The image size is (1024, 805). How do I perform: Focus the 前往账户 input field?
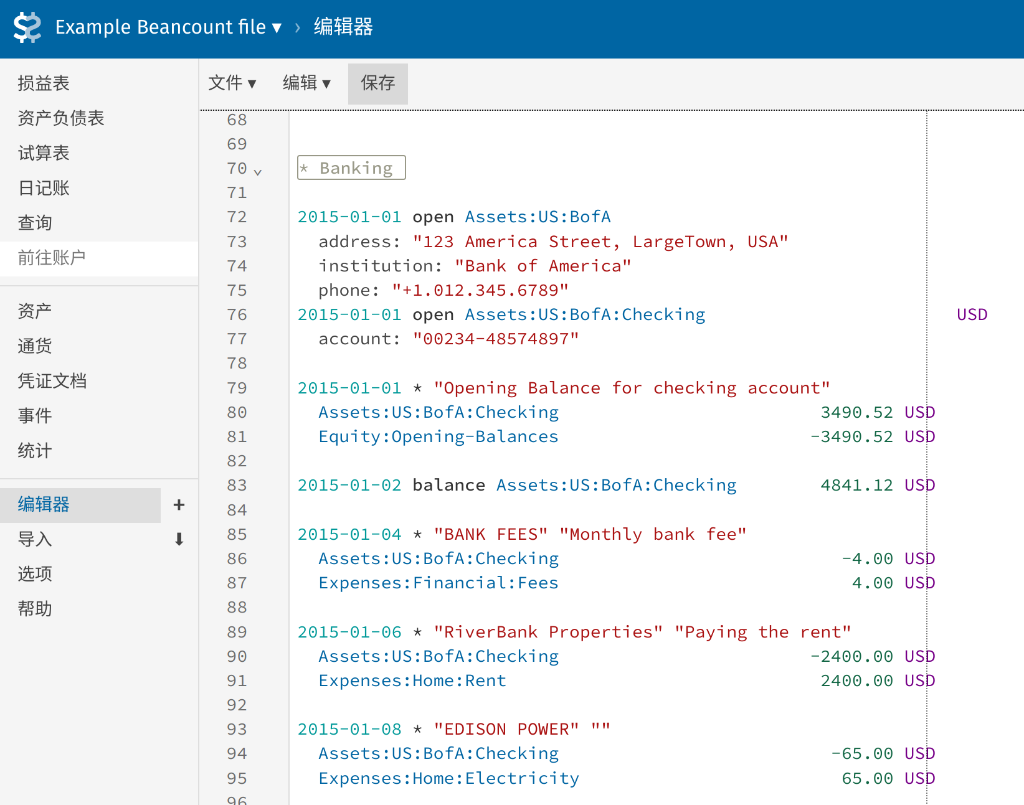point(99,258)
